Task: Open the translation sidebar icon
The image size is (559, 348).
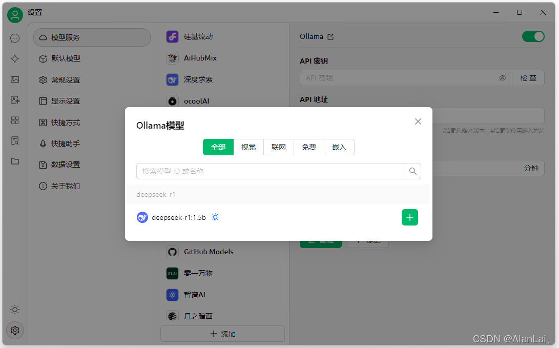Action: click(x=14, y=100)
